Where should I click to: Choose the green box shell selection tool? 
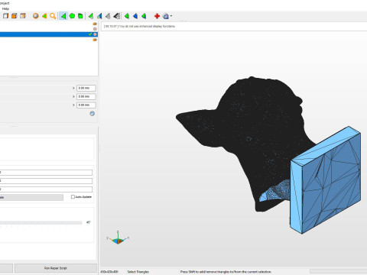pos(80,16)
